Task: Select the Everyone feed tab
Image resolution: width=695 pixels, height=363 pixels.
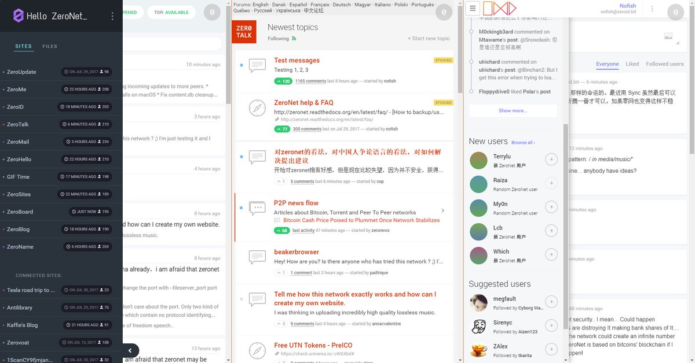Action: click(608, 64)
